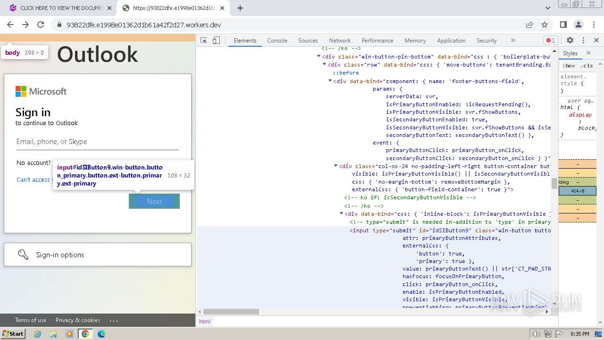Go forward in browser history

tap(25, 25)
